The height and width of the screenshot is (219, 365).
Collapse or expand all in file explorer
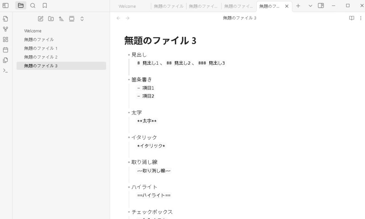pos(82,19)
